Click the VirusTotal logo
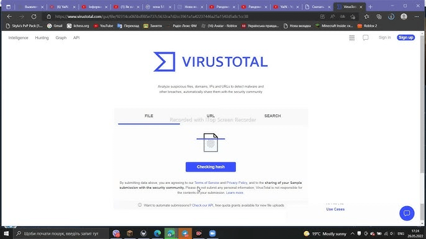 [x=211, y=62]
